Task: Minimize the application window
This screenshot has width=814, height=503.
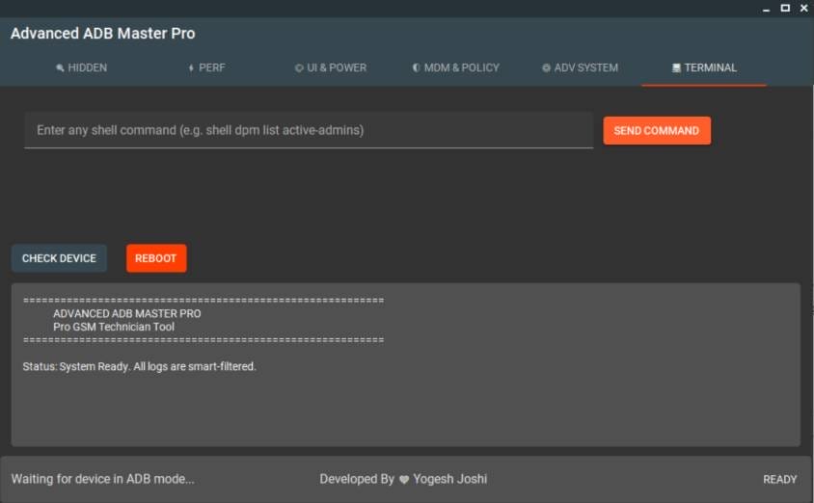Action: [x=766, y=9]
